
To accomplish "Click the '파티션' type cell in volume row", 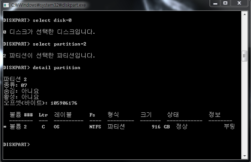I will (116, 127).
